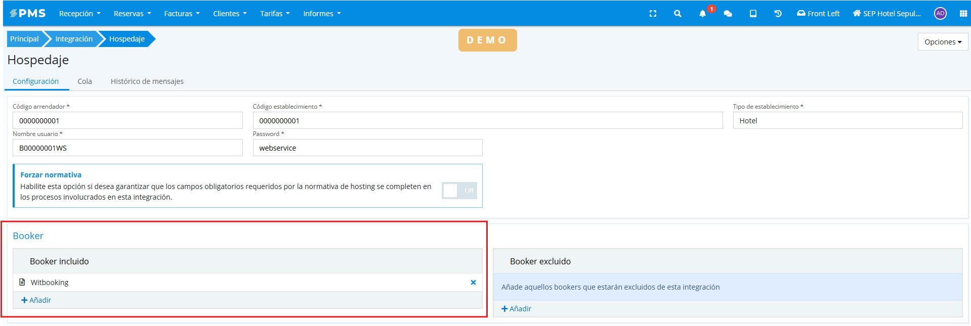
Task: Open the history clock icon
Action: click(x=778, y=14)
